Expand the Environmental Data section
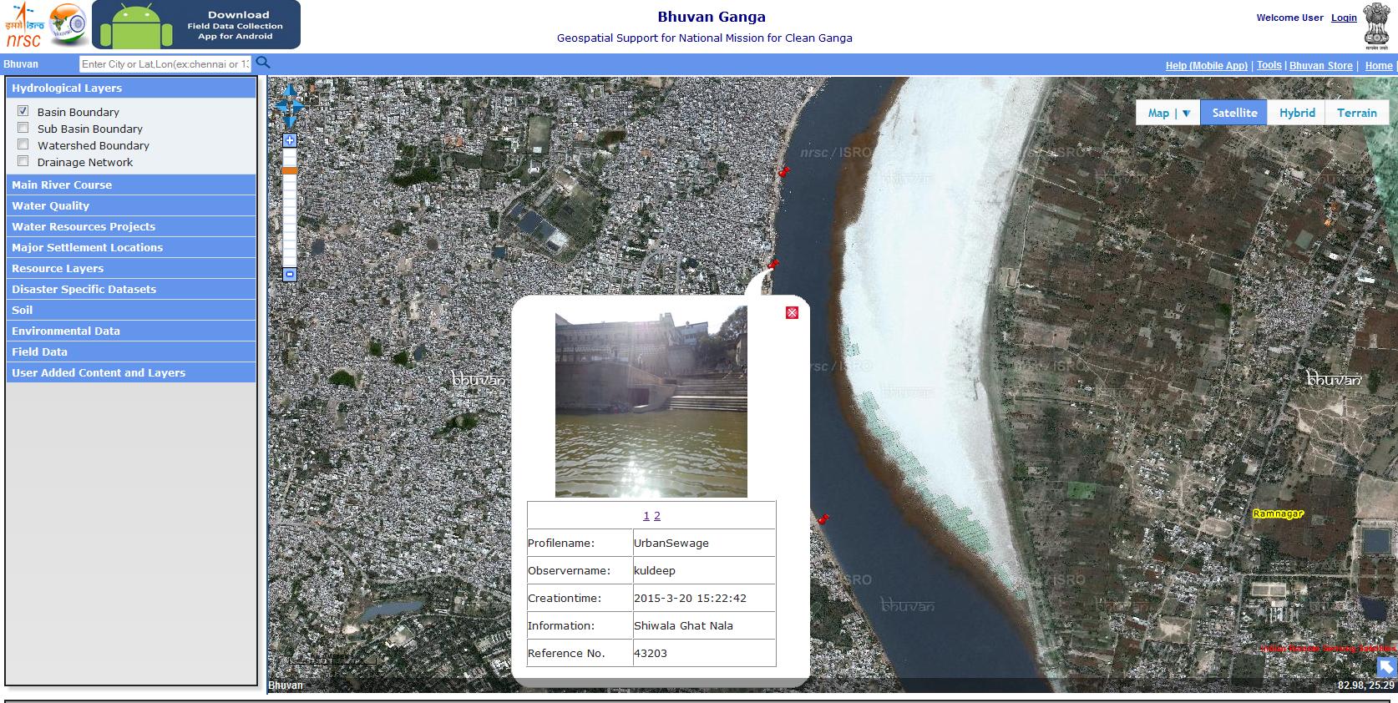1398x703 pixels. 131,331
